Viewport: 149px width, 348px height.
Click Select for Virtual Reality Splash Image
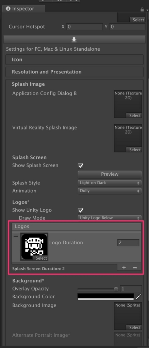[135, 150]
